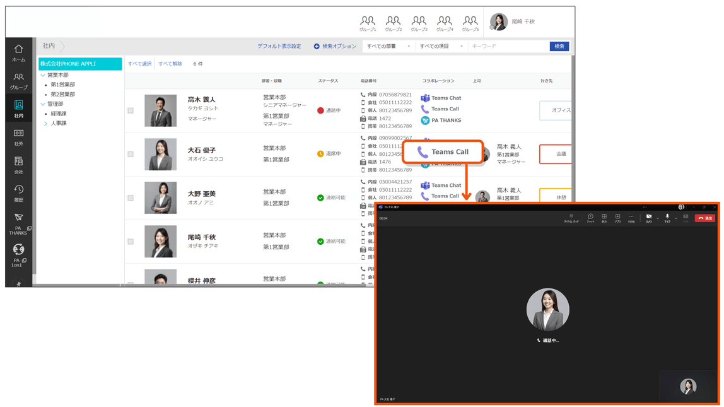Tick the checkbox for 大石 優子

point(131,155)
